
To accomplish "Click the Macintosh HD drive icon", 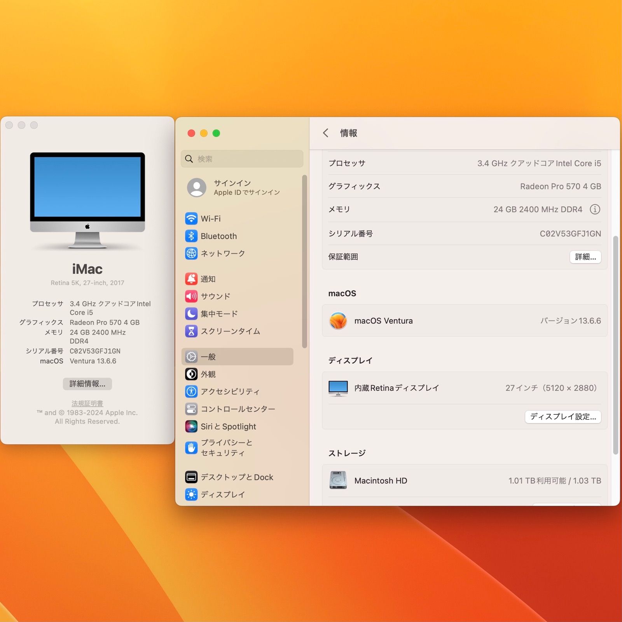I will (338, 480).
